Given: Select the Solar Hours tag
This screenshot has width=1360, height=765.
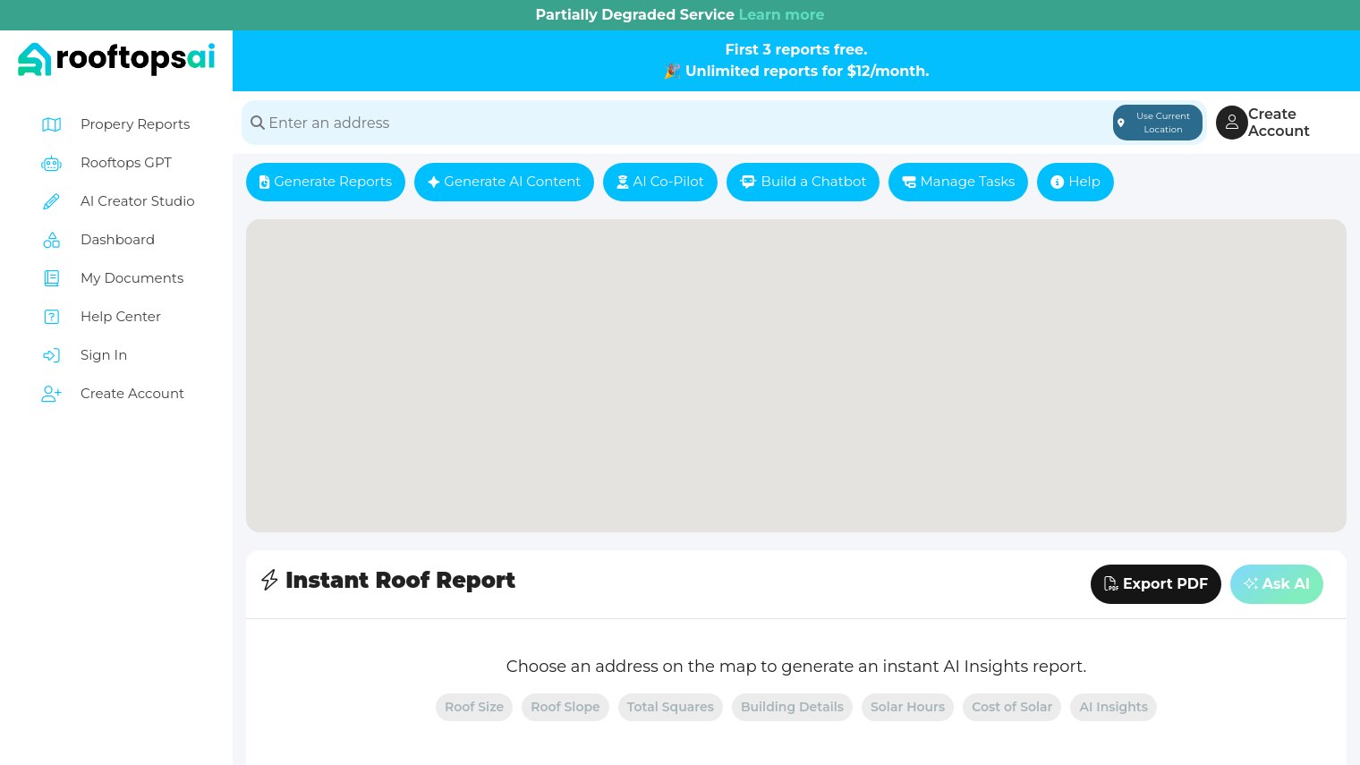Looking at the screenshot, I should coord(907,707).
